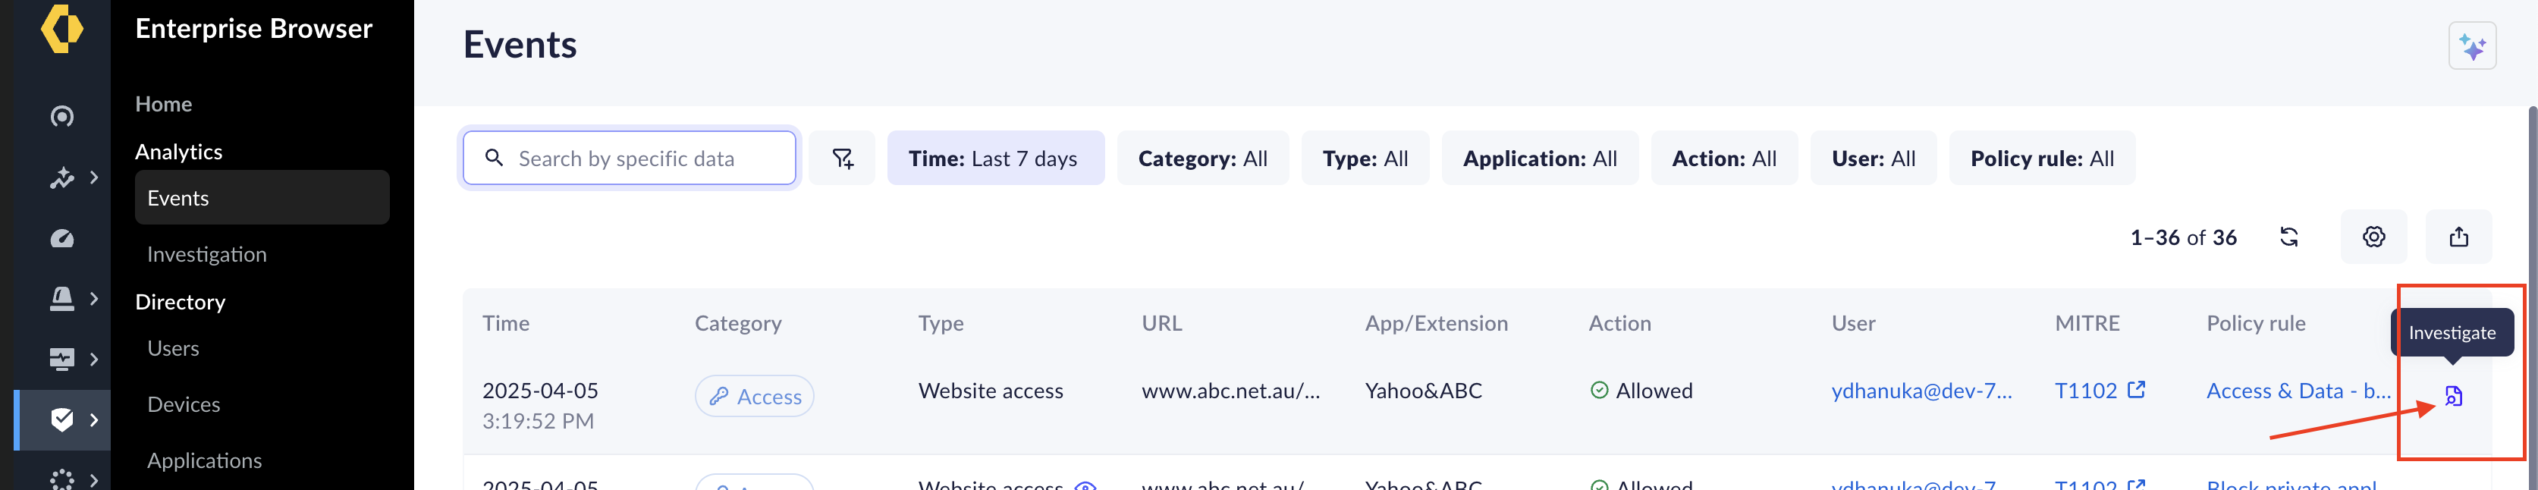
Task: Open Devices under Directory
Action: pos(184,404)
